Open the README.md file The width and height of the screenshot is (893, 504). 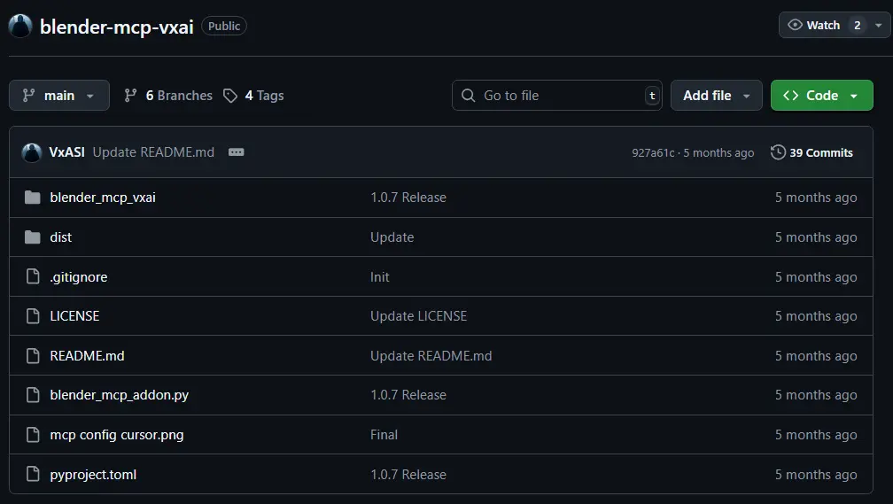(87, 356)
